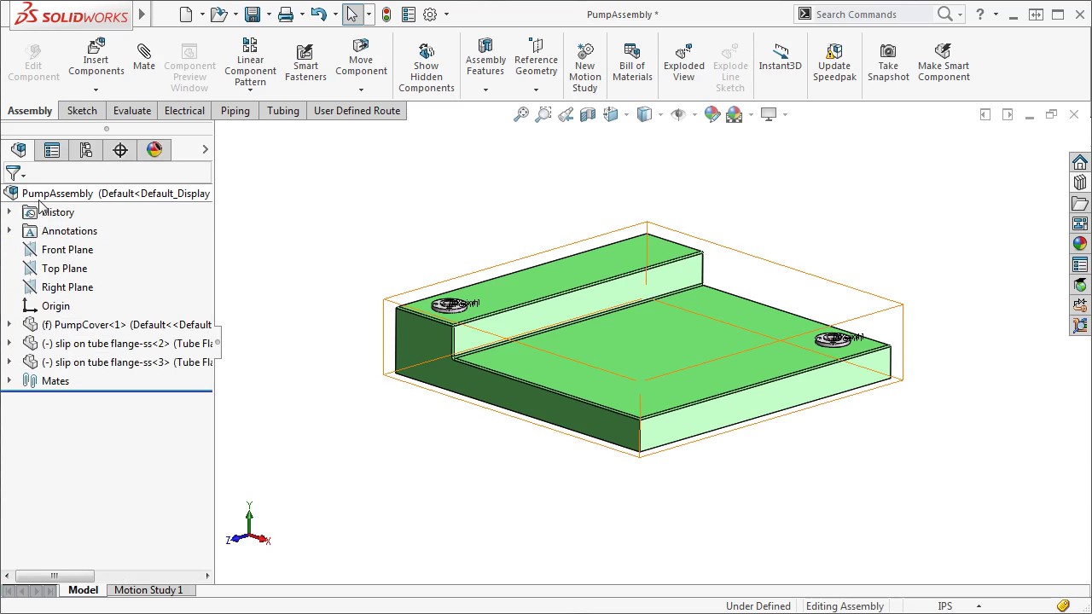
Task: Switch to the Model bottom tab
Action: tap(83, 590)
